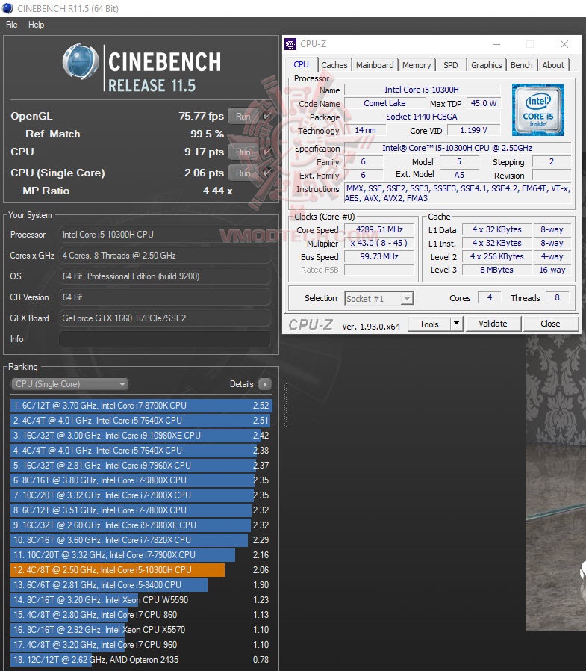Click the GFX Board field GeForce GTX 1660 Ti
The image size is (586, 671).
[x=164, y=318]
